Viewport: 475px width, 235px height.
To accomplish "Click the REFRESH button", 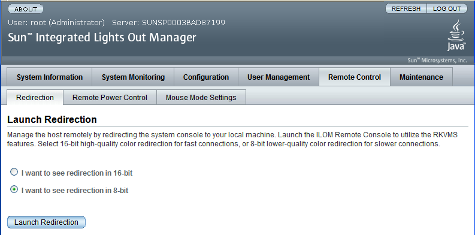I will click(x=406, y=9).
